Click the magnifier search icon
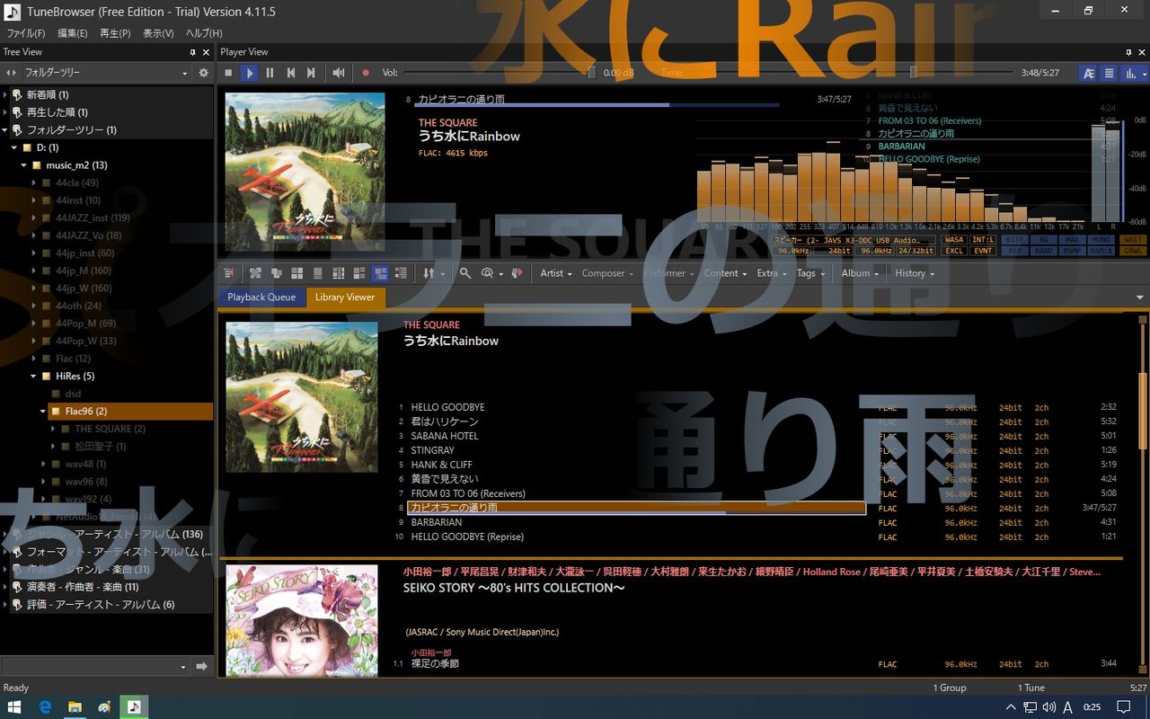 [465, 273]
